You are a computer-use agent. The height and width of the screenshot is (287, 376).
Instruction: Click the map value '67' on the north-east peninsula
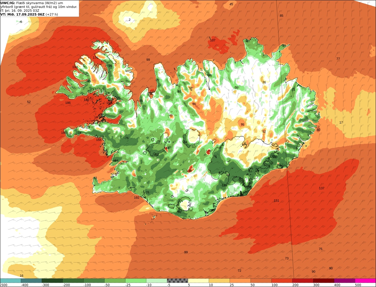[x=248, y=41]
